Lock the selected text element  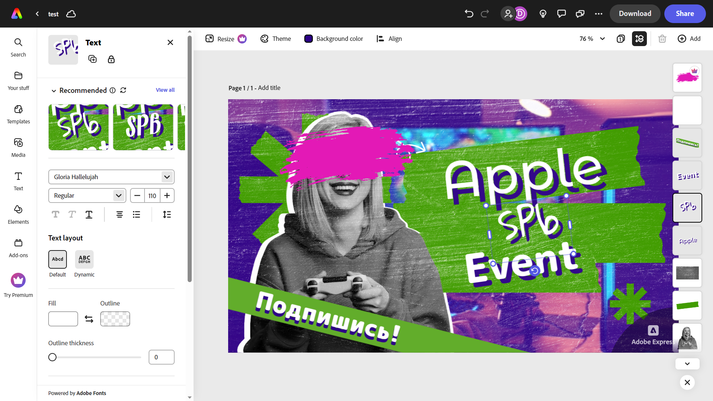coord(111,59)
